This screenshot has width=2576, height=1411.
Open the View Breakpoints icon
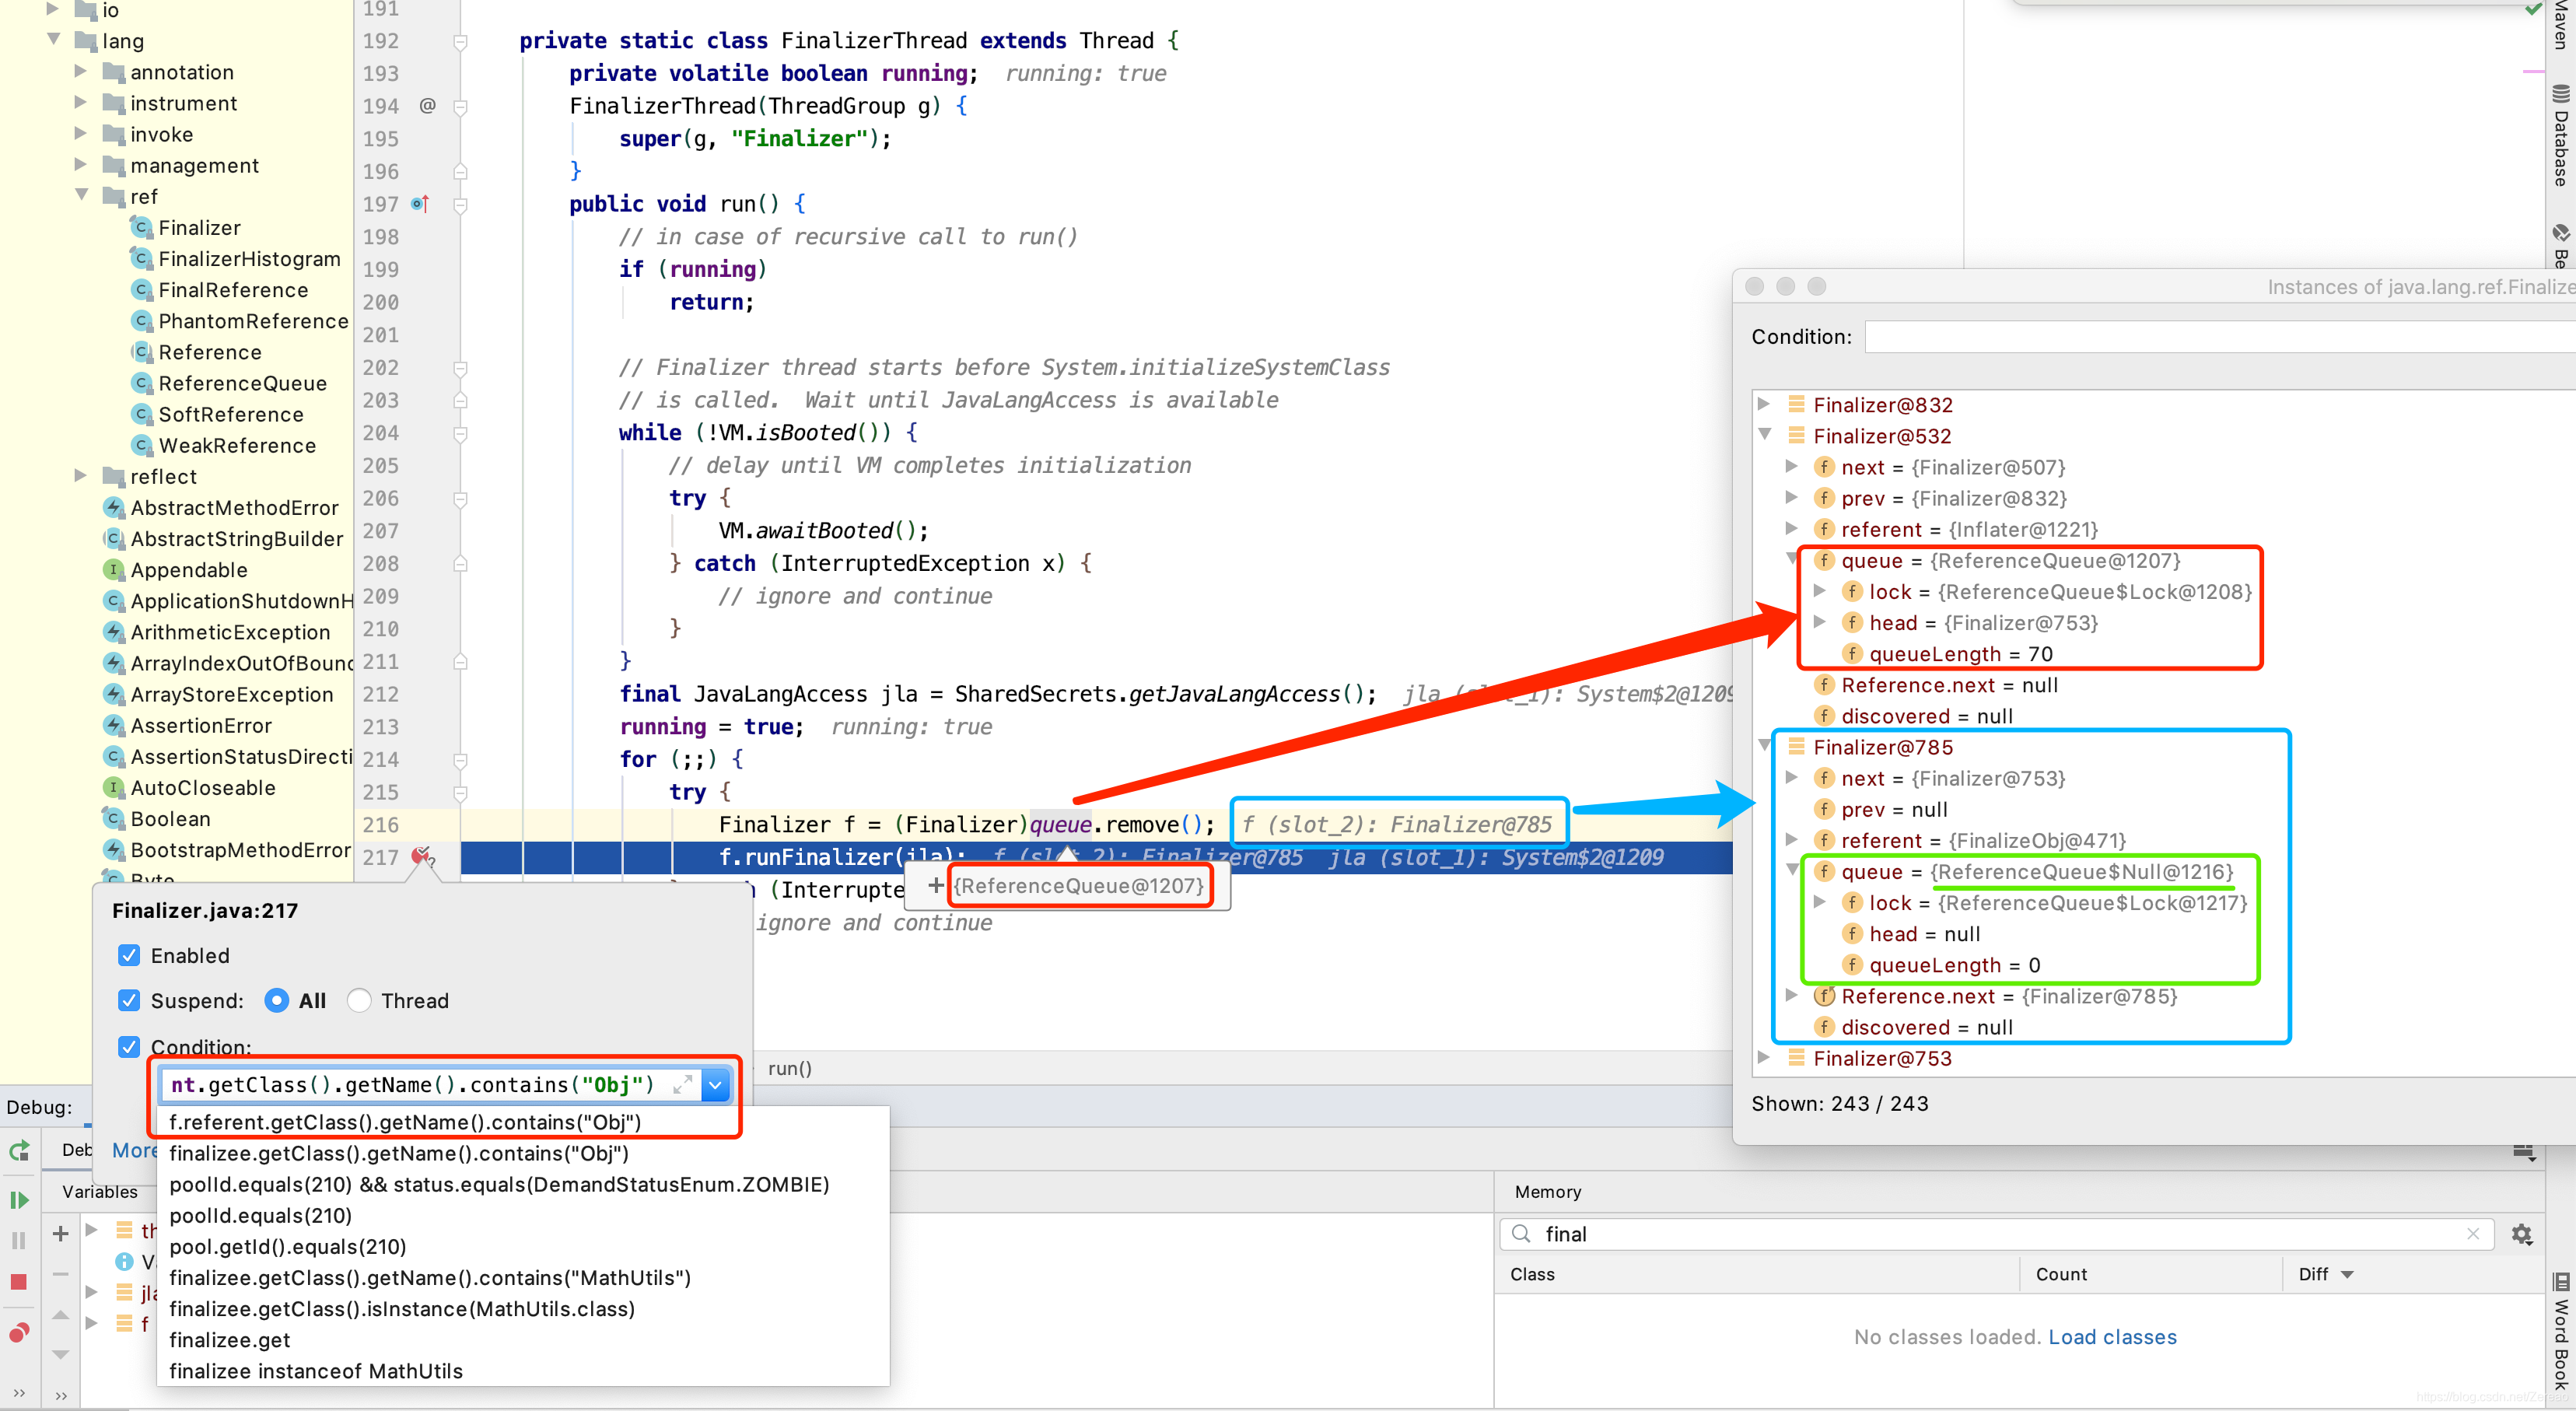[x=18, y=1333]
